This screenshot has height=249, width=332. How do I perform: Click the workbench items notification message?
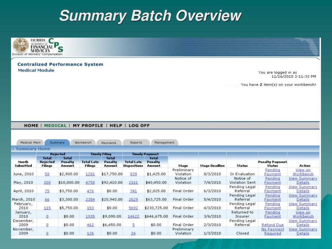278,85
